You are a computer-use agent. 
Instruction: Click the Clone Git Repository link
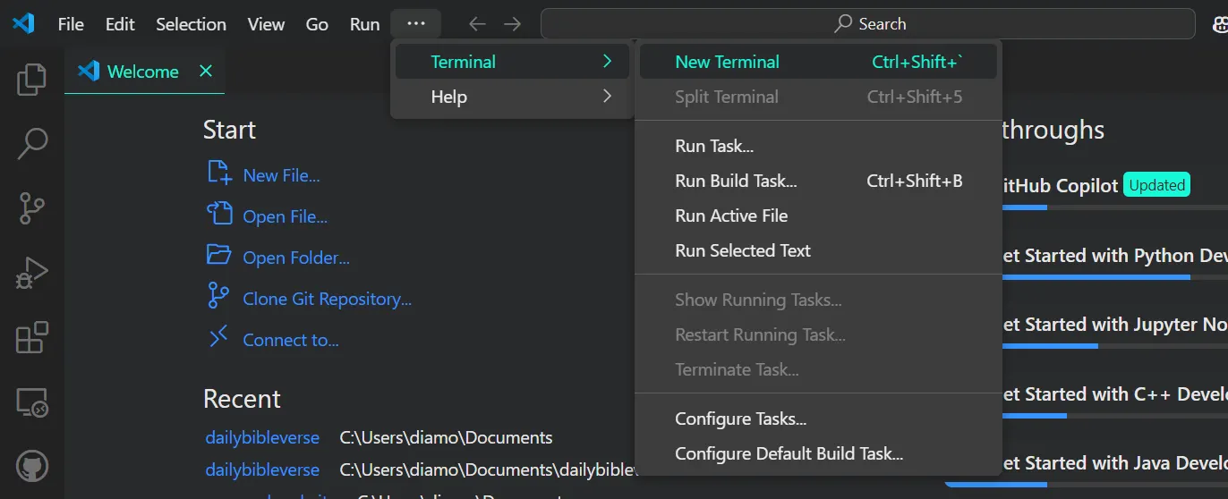327,299
